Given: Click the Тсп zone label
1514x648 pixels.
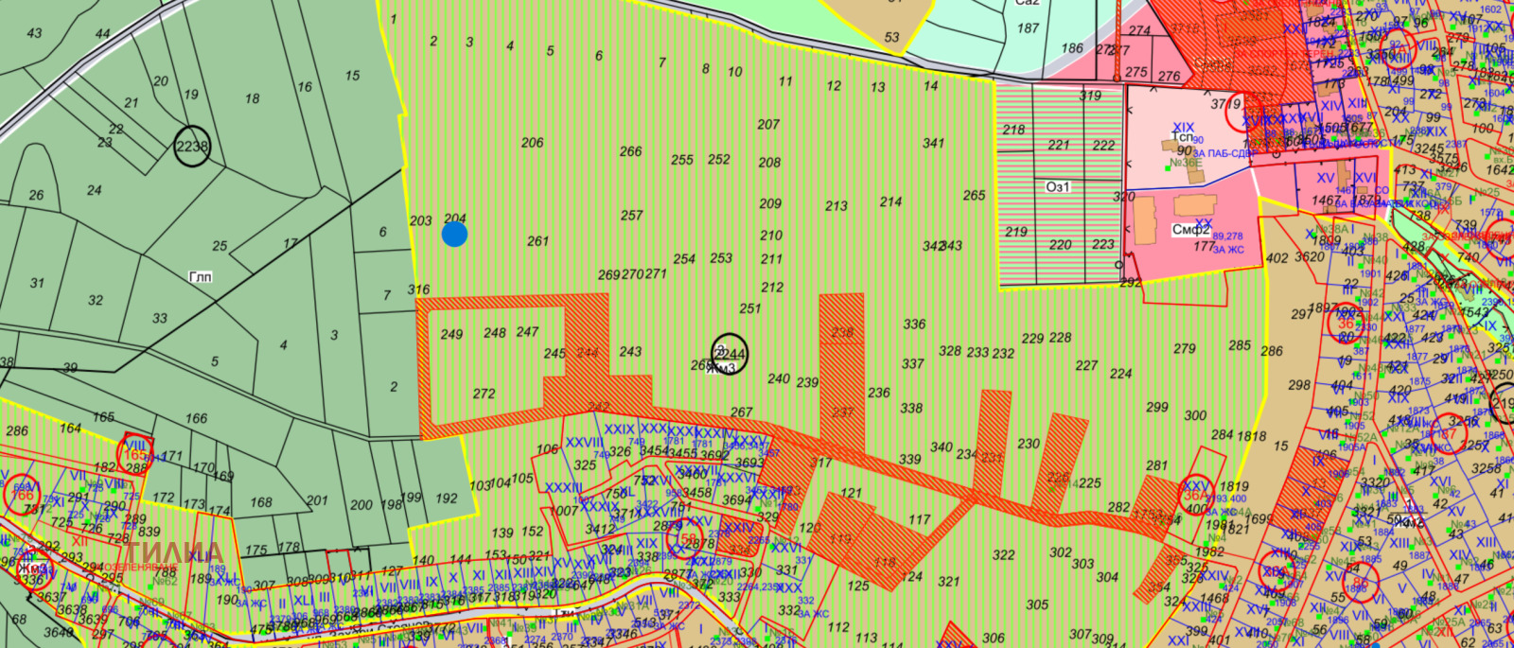Looking at the screenshot, I should (1183, 137).
